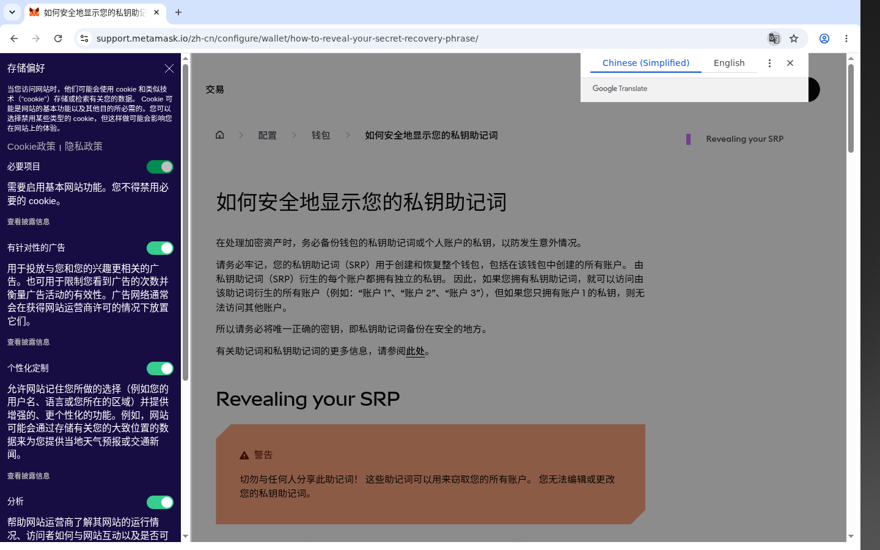Image resolution: width=880 pixels, height=550 pixels.
Task: Bookmark this page with the star icon
Action: click(794, 38)
